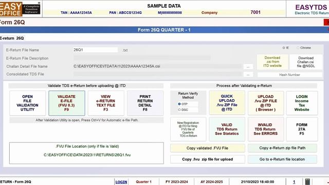Click SAMPLE DATA title in header

coord(164,6)
